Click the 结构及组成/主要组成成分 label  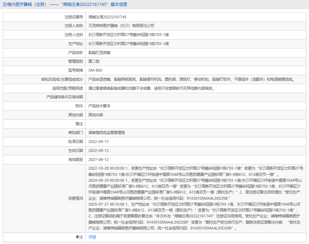coord(62,80)
